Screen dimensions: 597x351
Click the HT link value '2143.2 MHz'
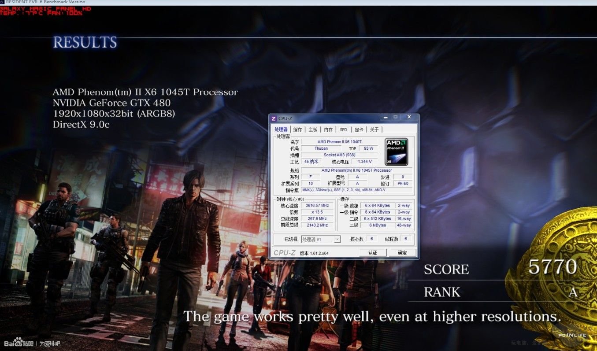318,225
